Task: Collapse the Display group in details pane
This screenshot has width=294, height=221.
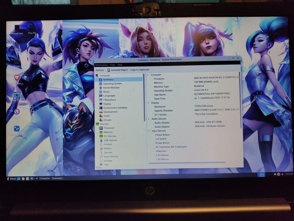Action: point(148,103)
